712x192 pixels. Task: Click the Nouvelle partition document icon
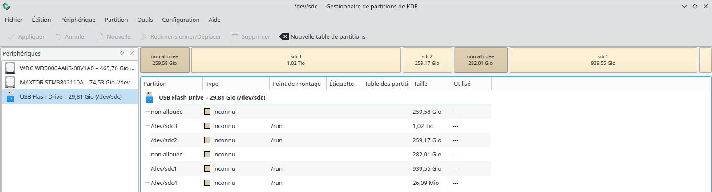tap(100, 36)
